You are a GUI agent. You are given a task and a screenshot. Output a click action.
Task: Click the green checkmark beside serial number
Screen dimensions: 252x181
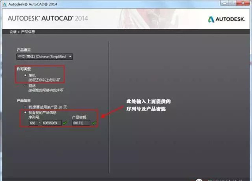[65, 123]
